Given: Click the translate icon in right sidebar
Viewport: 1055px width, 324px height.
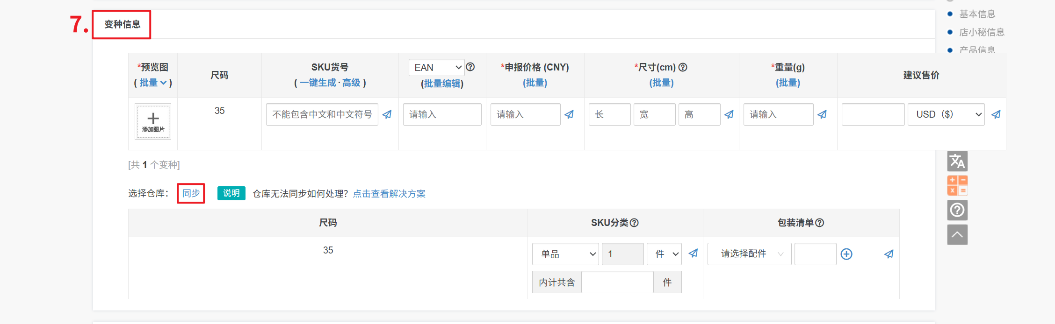Looking at the screenshot, I should point(957,162).
